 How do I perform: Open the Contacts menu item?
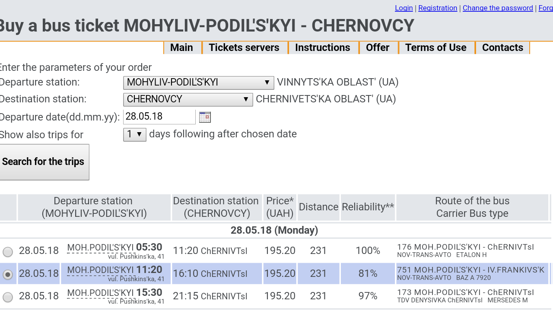pos(502,48)
